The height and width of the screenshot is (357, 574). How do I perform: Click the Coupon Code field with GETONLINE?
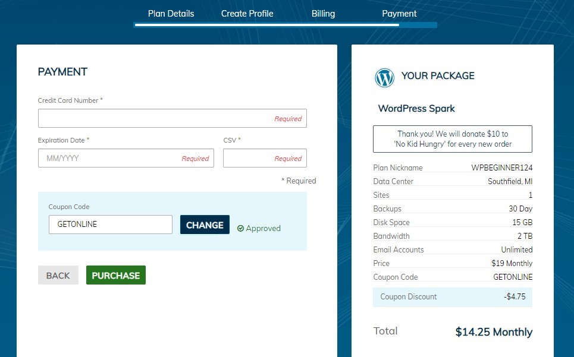[111, 225]
